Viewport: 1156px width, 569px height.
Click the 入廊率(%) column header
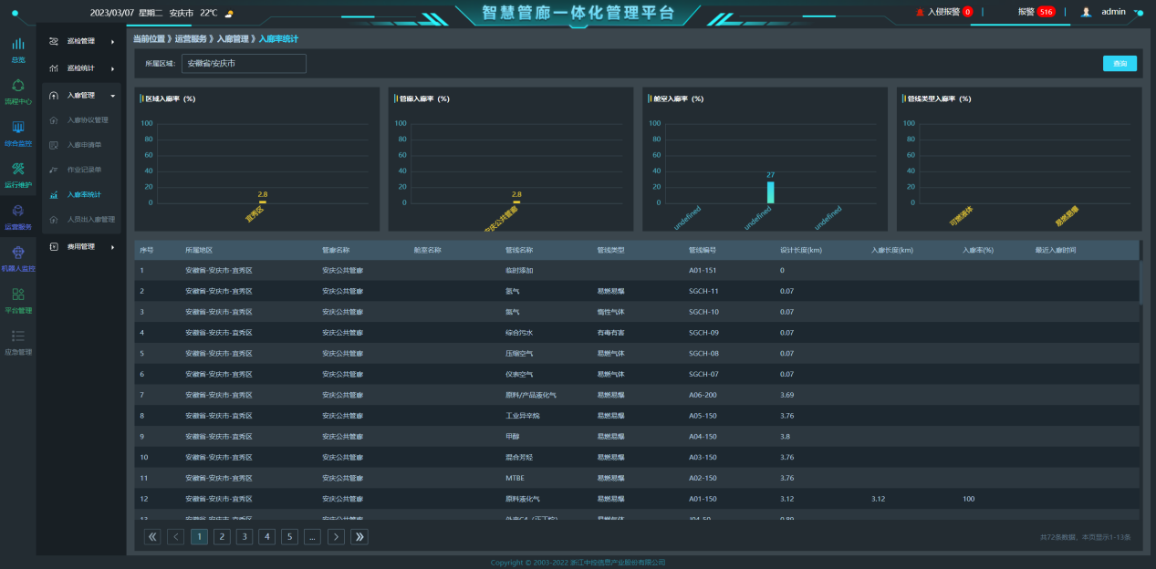978,250
